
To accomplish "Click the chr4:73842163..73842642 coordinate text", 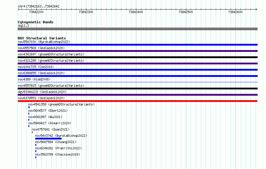I will pos(39,7).
